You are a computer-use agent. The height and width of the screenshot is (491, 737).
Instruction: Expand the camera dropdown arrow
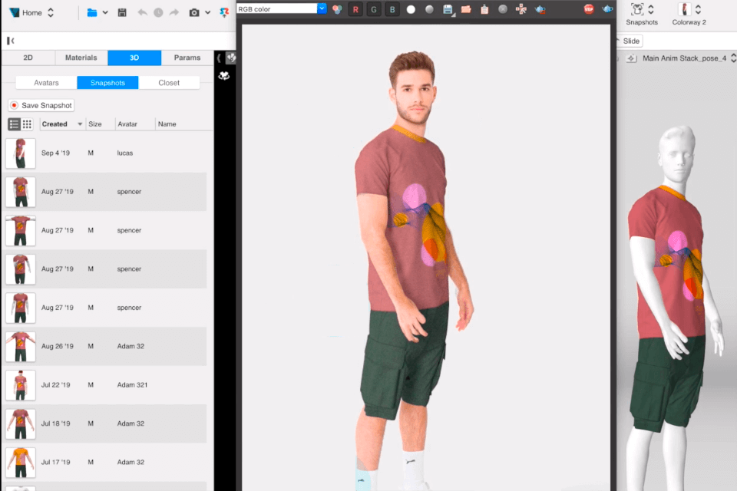208,13
